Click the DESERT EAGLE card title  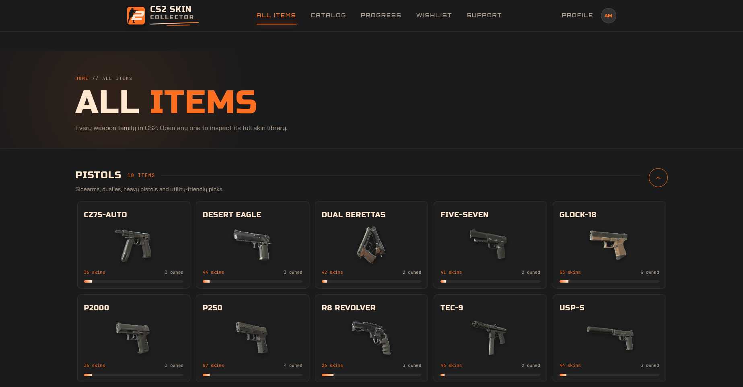pyautogui.click(x=232, y=215)
